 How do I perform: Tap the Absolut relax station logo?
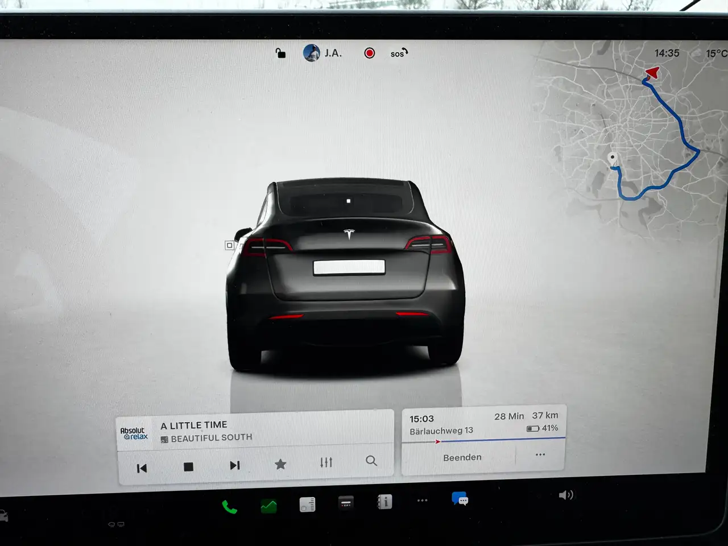(x=134, y=433)
